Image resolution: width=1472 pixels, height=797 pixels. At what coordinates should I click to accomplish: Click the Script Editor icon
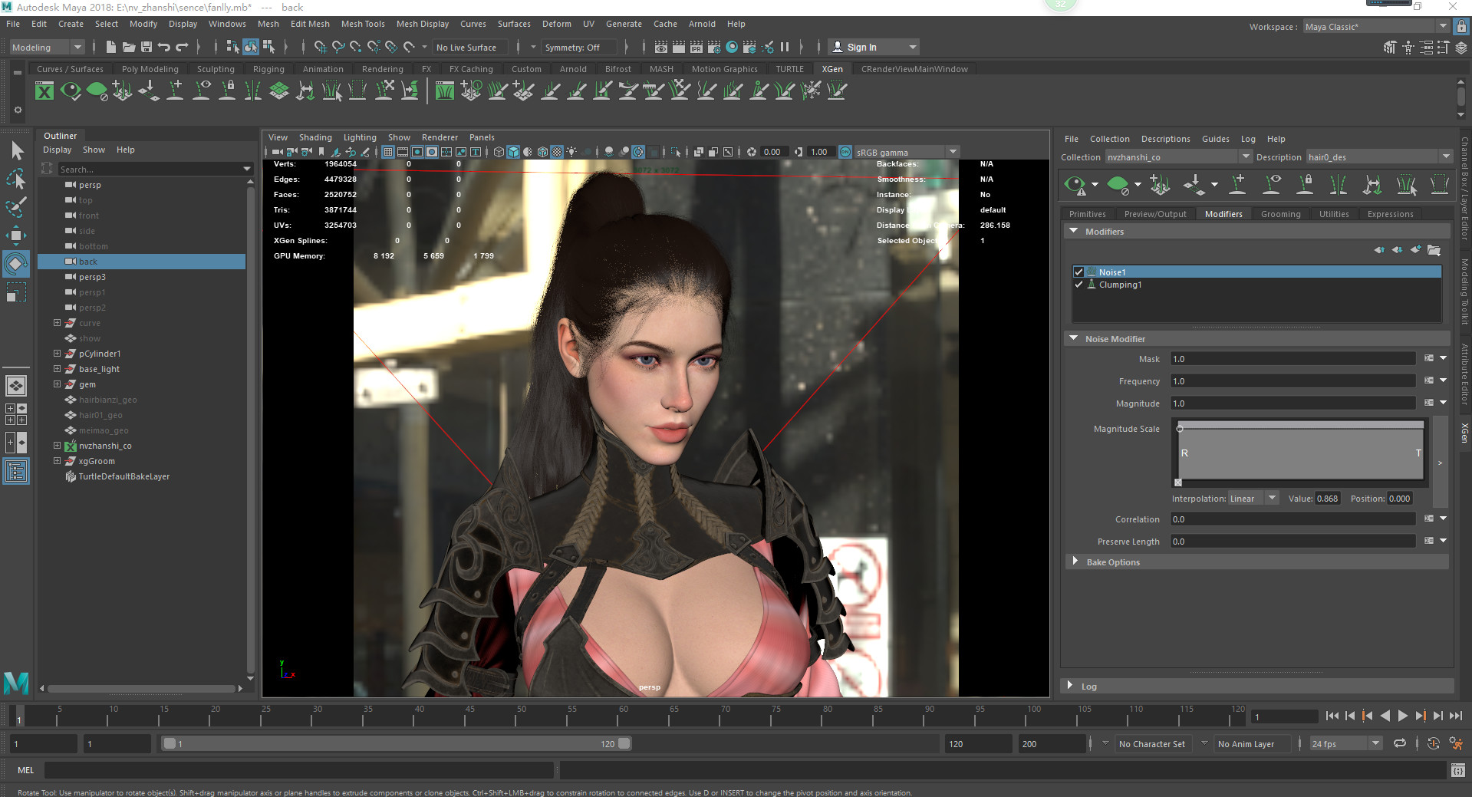tap(1458, 770)
